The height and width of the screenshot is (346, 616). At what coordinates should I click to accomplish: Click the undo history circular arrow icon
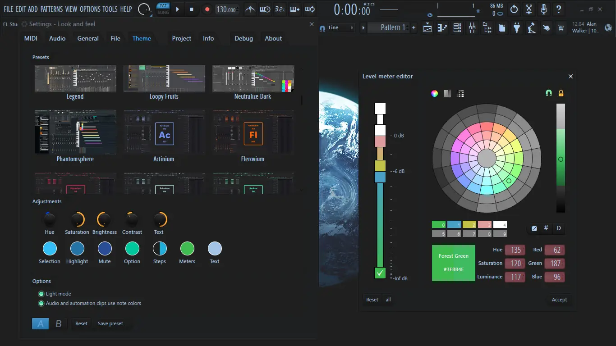tap(514, 9)
